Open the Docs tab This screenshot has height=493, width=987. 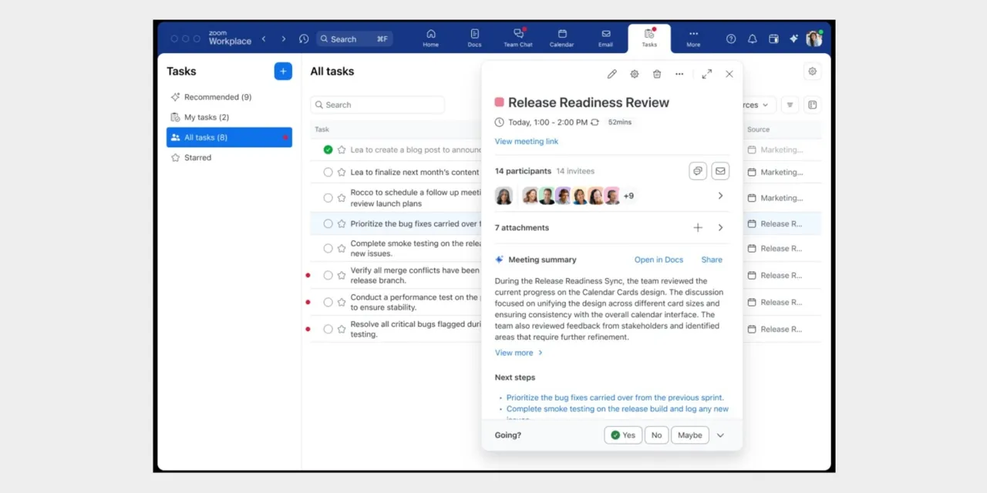(474, 39)
